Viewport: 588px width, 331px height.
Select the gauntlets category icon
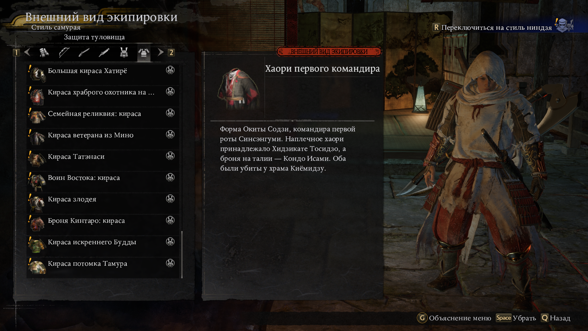tap(44, 53)
